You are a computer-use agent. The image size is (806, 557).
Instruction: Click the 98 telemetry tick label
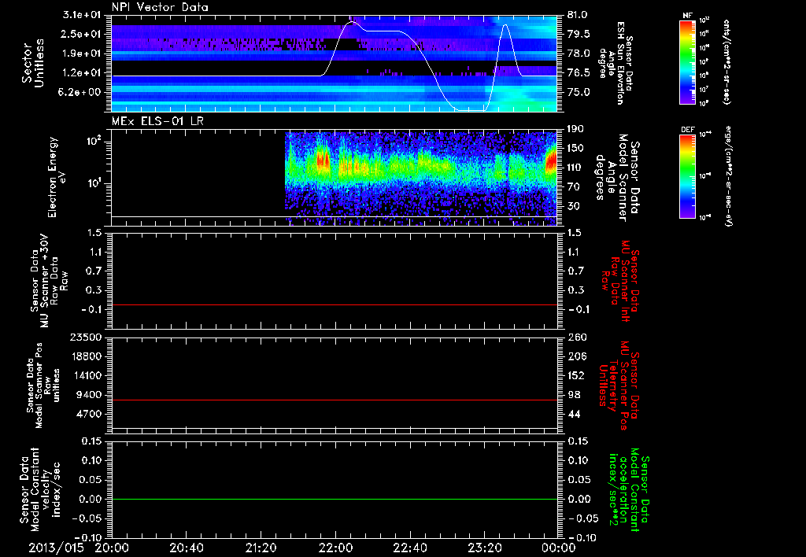coord(573,395)
